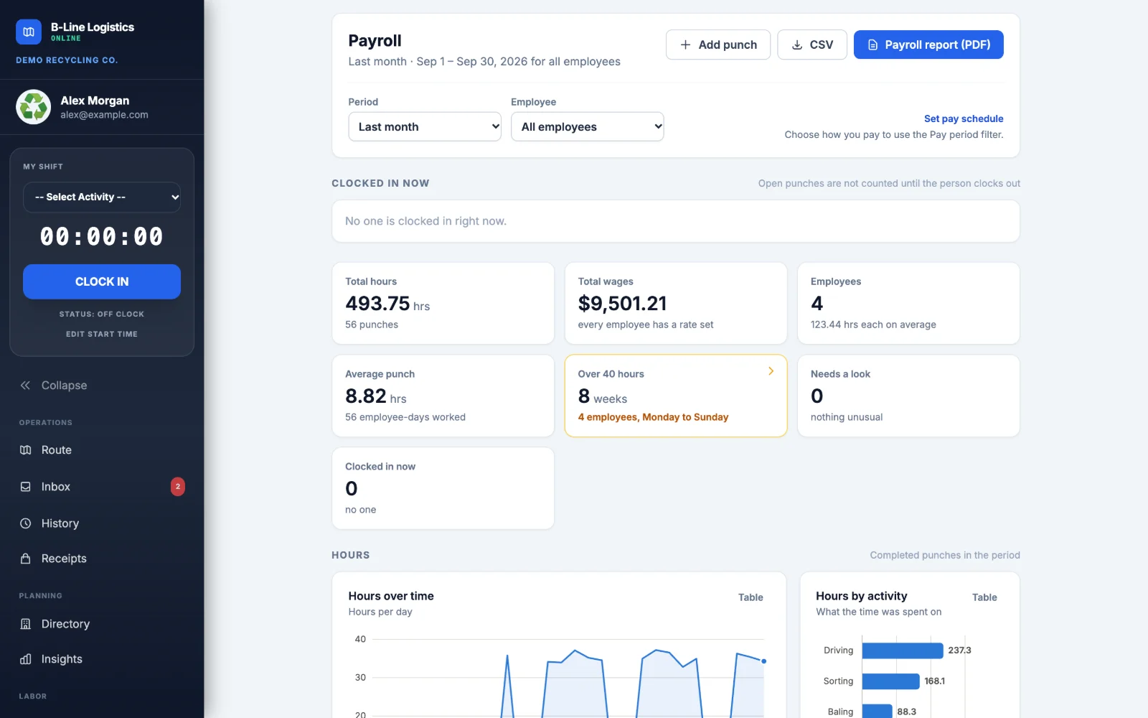
Task: Click alex@example.com in the profile
Action: (x=104, y=115)
